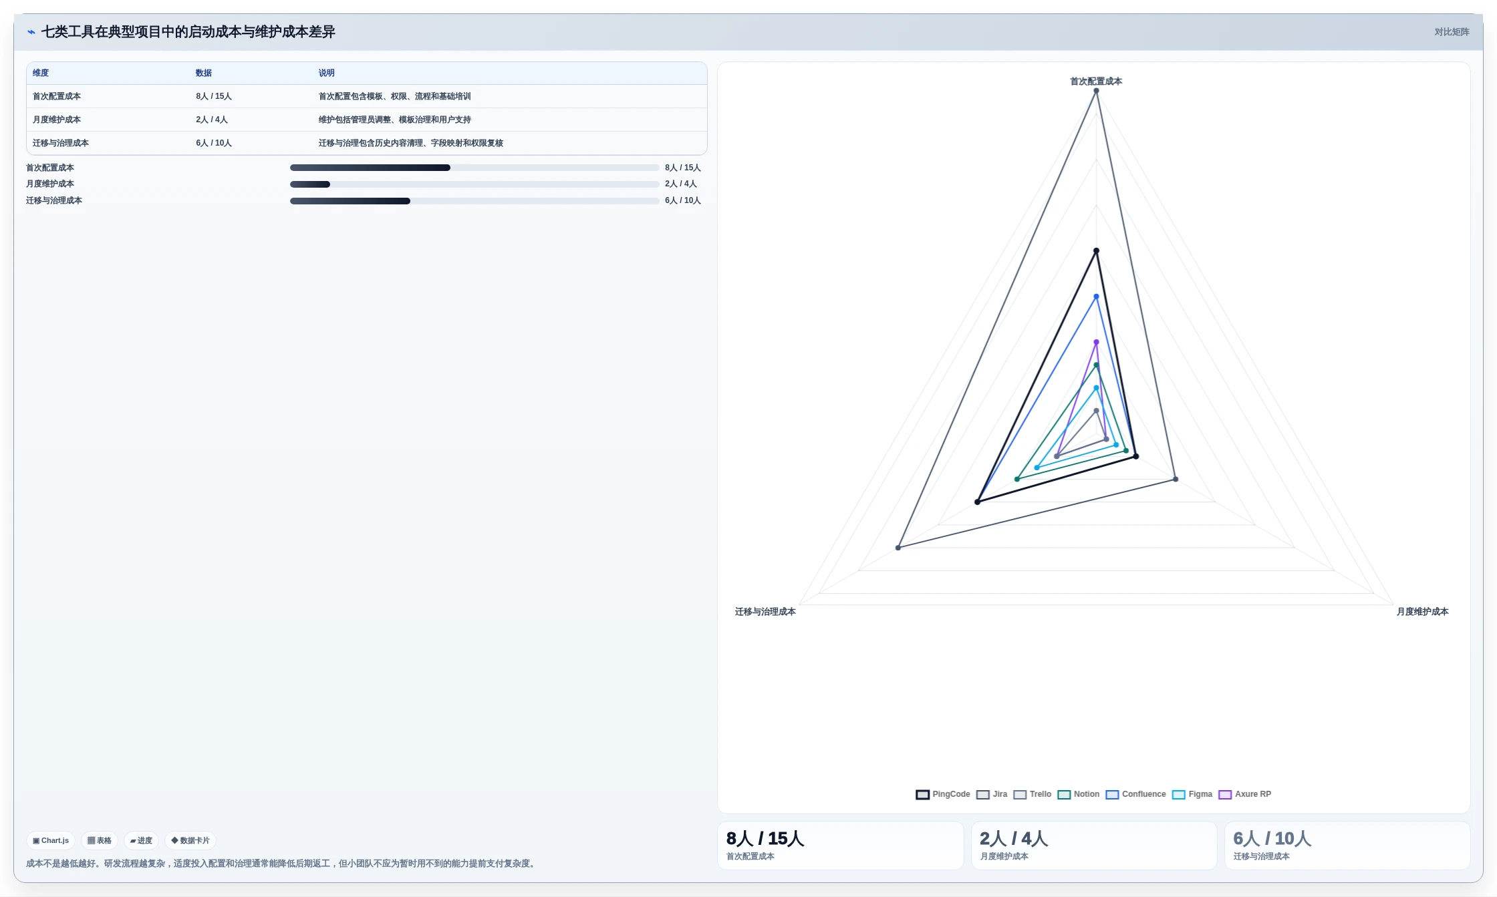Click the 进度 tag chip

tap(141, 840)
